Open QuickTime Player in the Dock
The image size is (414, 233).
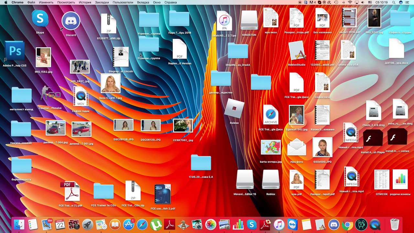click(375, 224)
